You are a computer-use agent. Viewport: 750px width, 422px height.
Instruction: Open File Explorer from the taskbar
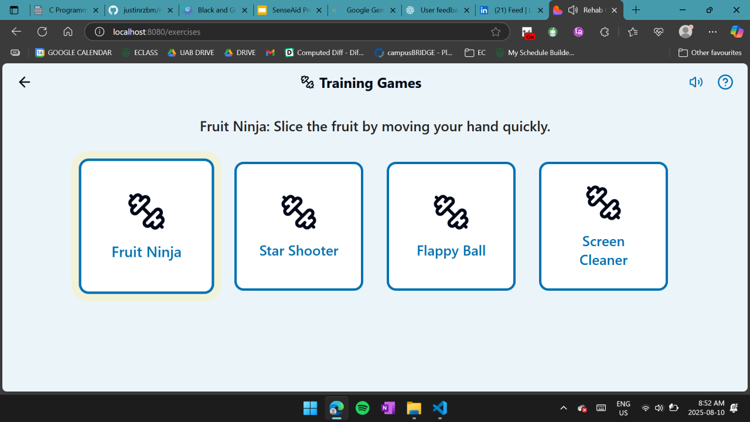pyautogui.click(x=414, y=408)
